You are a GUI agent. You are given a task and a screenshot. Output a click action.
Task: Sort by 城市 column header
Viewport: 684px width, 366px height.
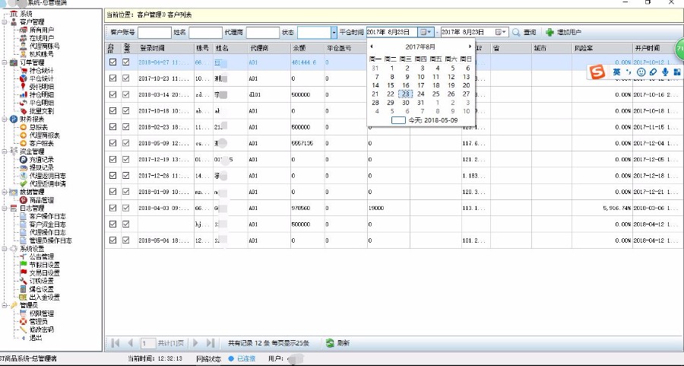click(x=552, y=48)
